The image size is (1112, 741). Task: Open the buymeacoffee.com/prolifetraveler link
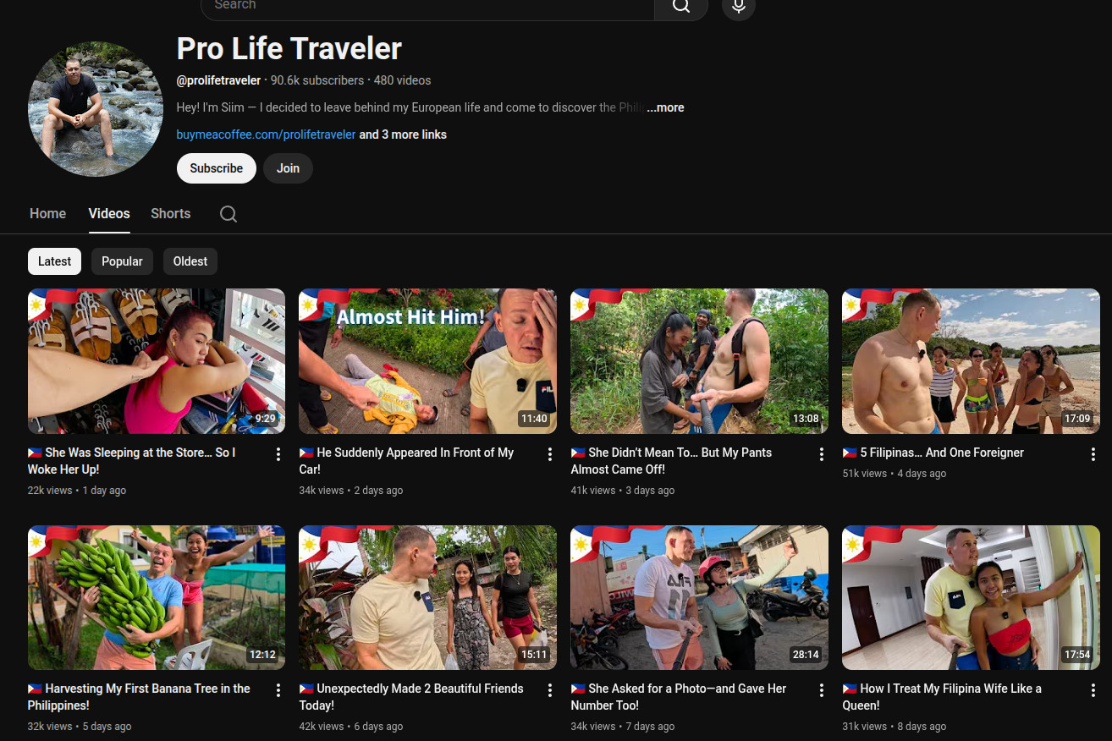click(266, 134)
